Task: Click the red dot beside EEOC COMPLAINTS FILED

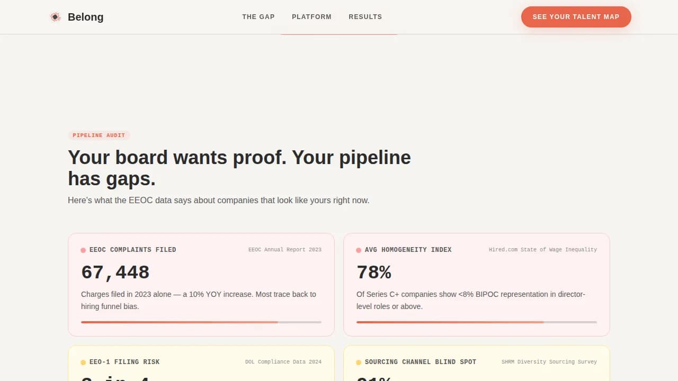Action: (83, 249)
